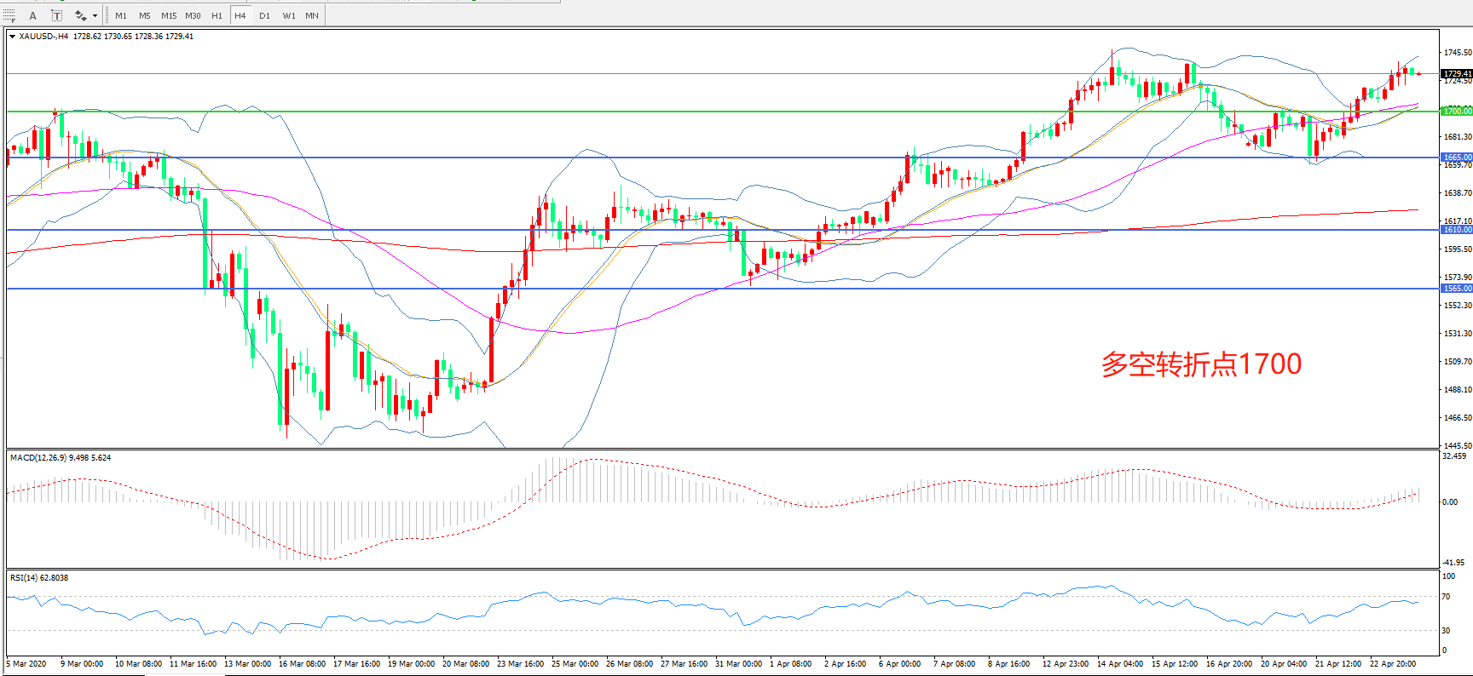Change the chart to D1 timeframe

tap(264, 15)
